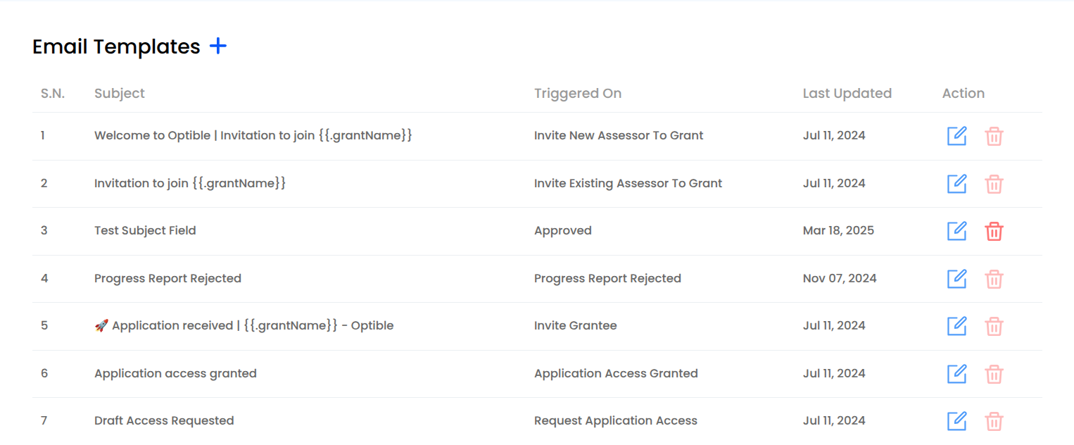The image size is (1074, 445).
Task: Delete the "Application access granted" template
Action: (994, 373)
